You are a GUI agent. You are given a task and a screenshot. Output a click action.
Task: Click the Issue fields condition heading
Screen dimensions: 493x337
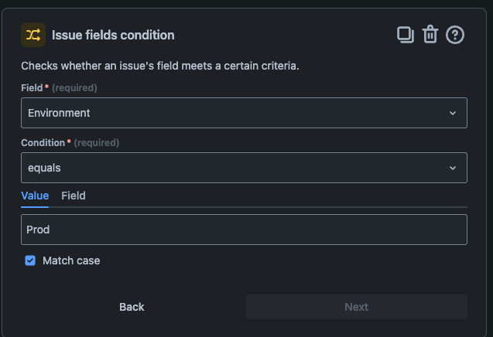click(113, 35)
